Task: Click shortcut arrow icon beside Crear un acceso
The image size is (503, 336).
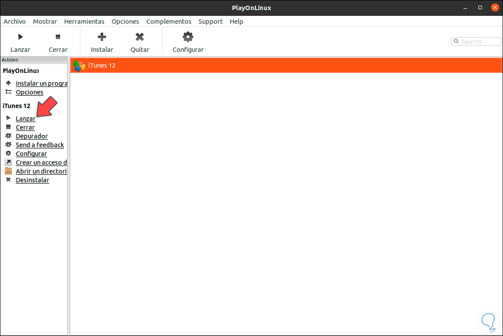Action: (x=8, y=162)
